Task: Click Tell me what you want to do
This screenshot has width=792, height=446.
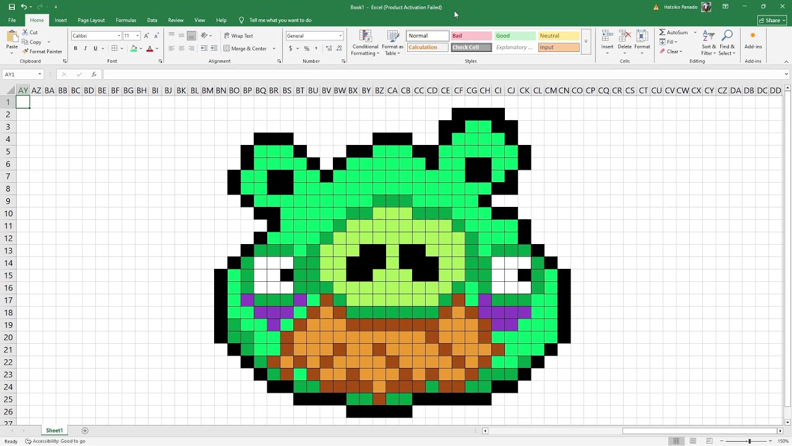Action: point(280,20)
